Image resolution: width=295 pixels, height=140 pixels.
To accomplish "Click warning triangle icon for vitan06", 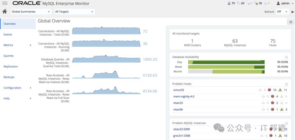I will [x=282, y=109].
